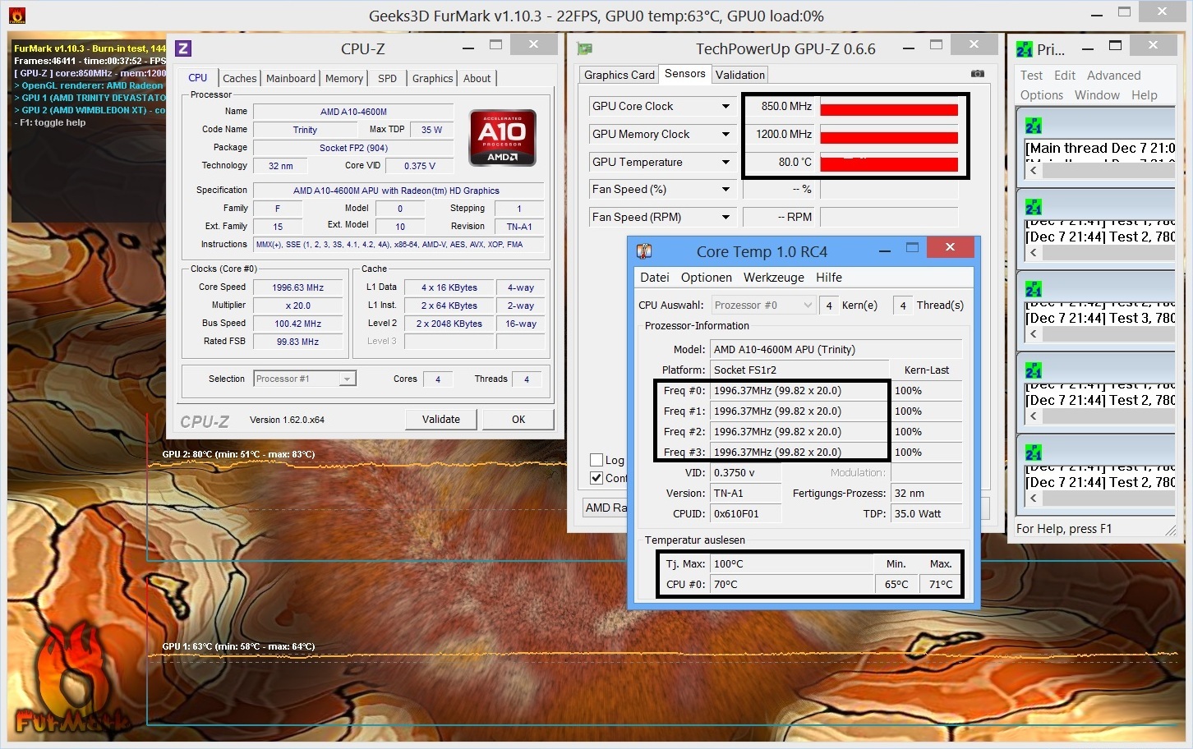The height and width of the screenshot is (749, 1193).
Task: Click Core Temp Model 'AMD A10-4600M APU (Trinity)'
Action: (836, 349)
